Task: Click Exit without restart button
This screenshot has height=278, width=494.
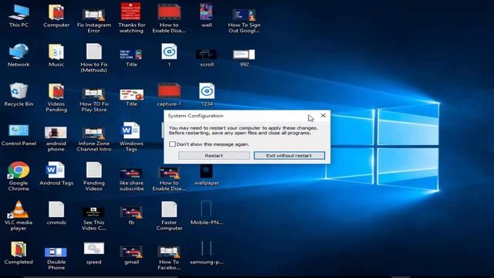Action: click(x=289, y=155)
